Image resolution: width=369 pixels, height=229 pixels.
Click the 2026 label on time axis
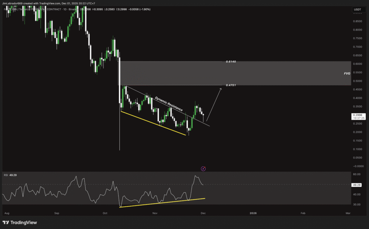click(253, 213)
